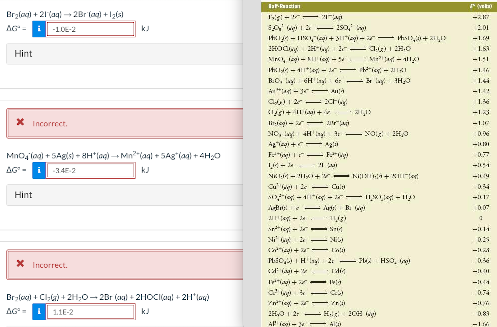The width and height of the screenshot is (497, 327).
Task: Click info icon beside 1.1E-2 answer field
Action: pyautogui.click(x=39, y=312)
